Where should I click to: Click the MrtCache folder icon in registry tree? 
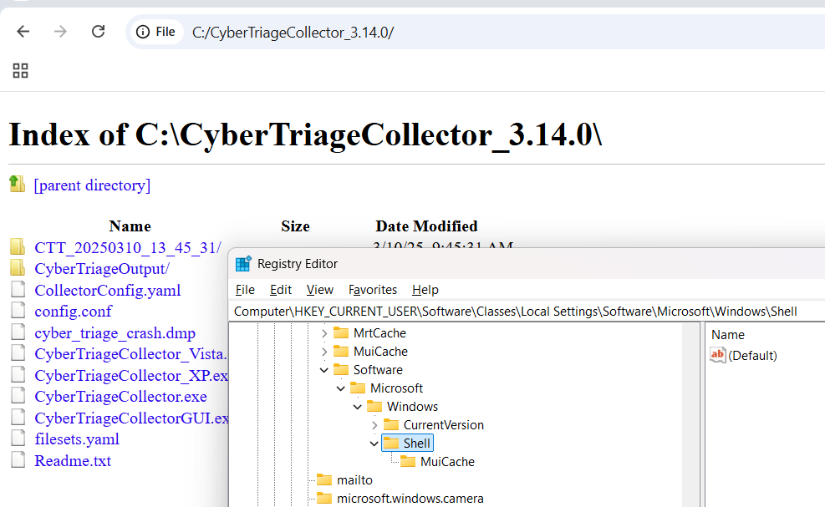pos(341,333)
